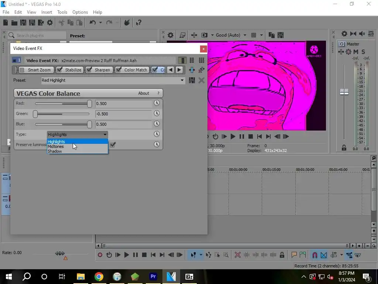Toggle the Stabilize effect checkbox
This screenshot has width=378, height=284.
coord(59,70)
